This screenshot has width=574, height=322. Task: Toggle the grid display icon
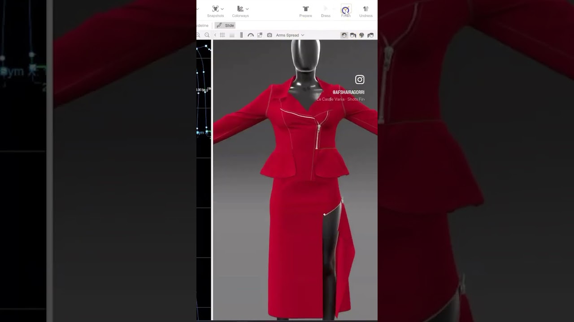(x=222, y=35)
